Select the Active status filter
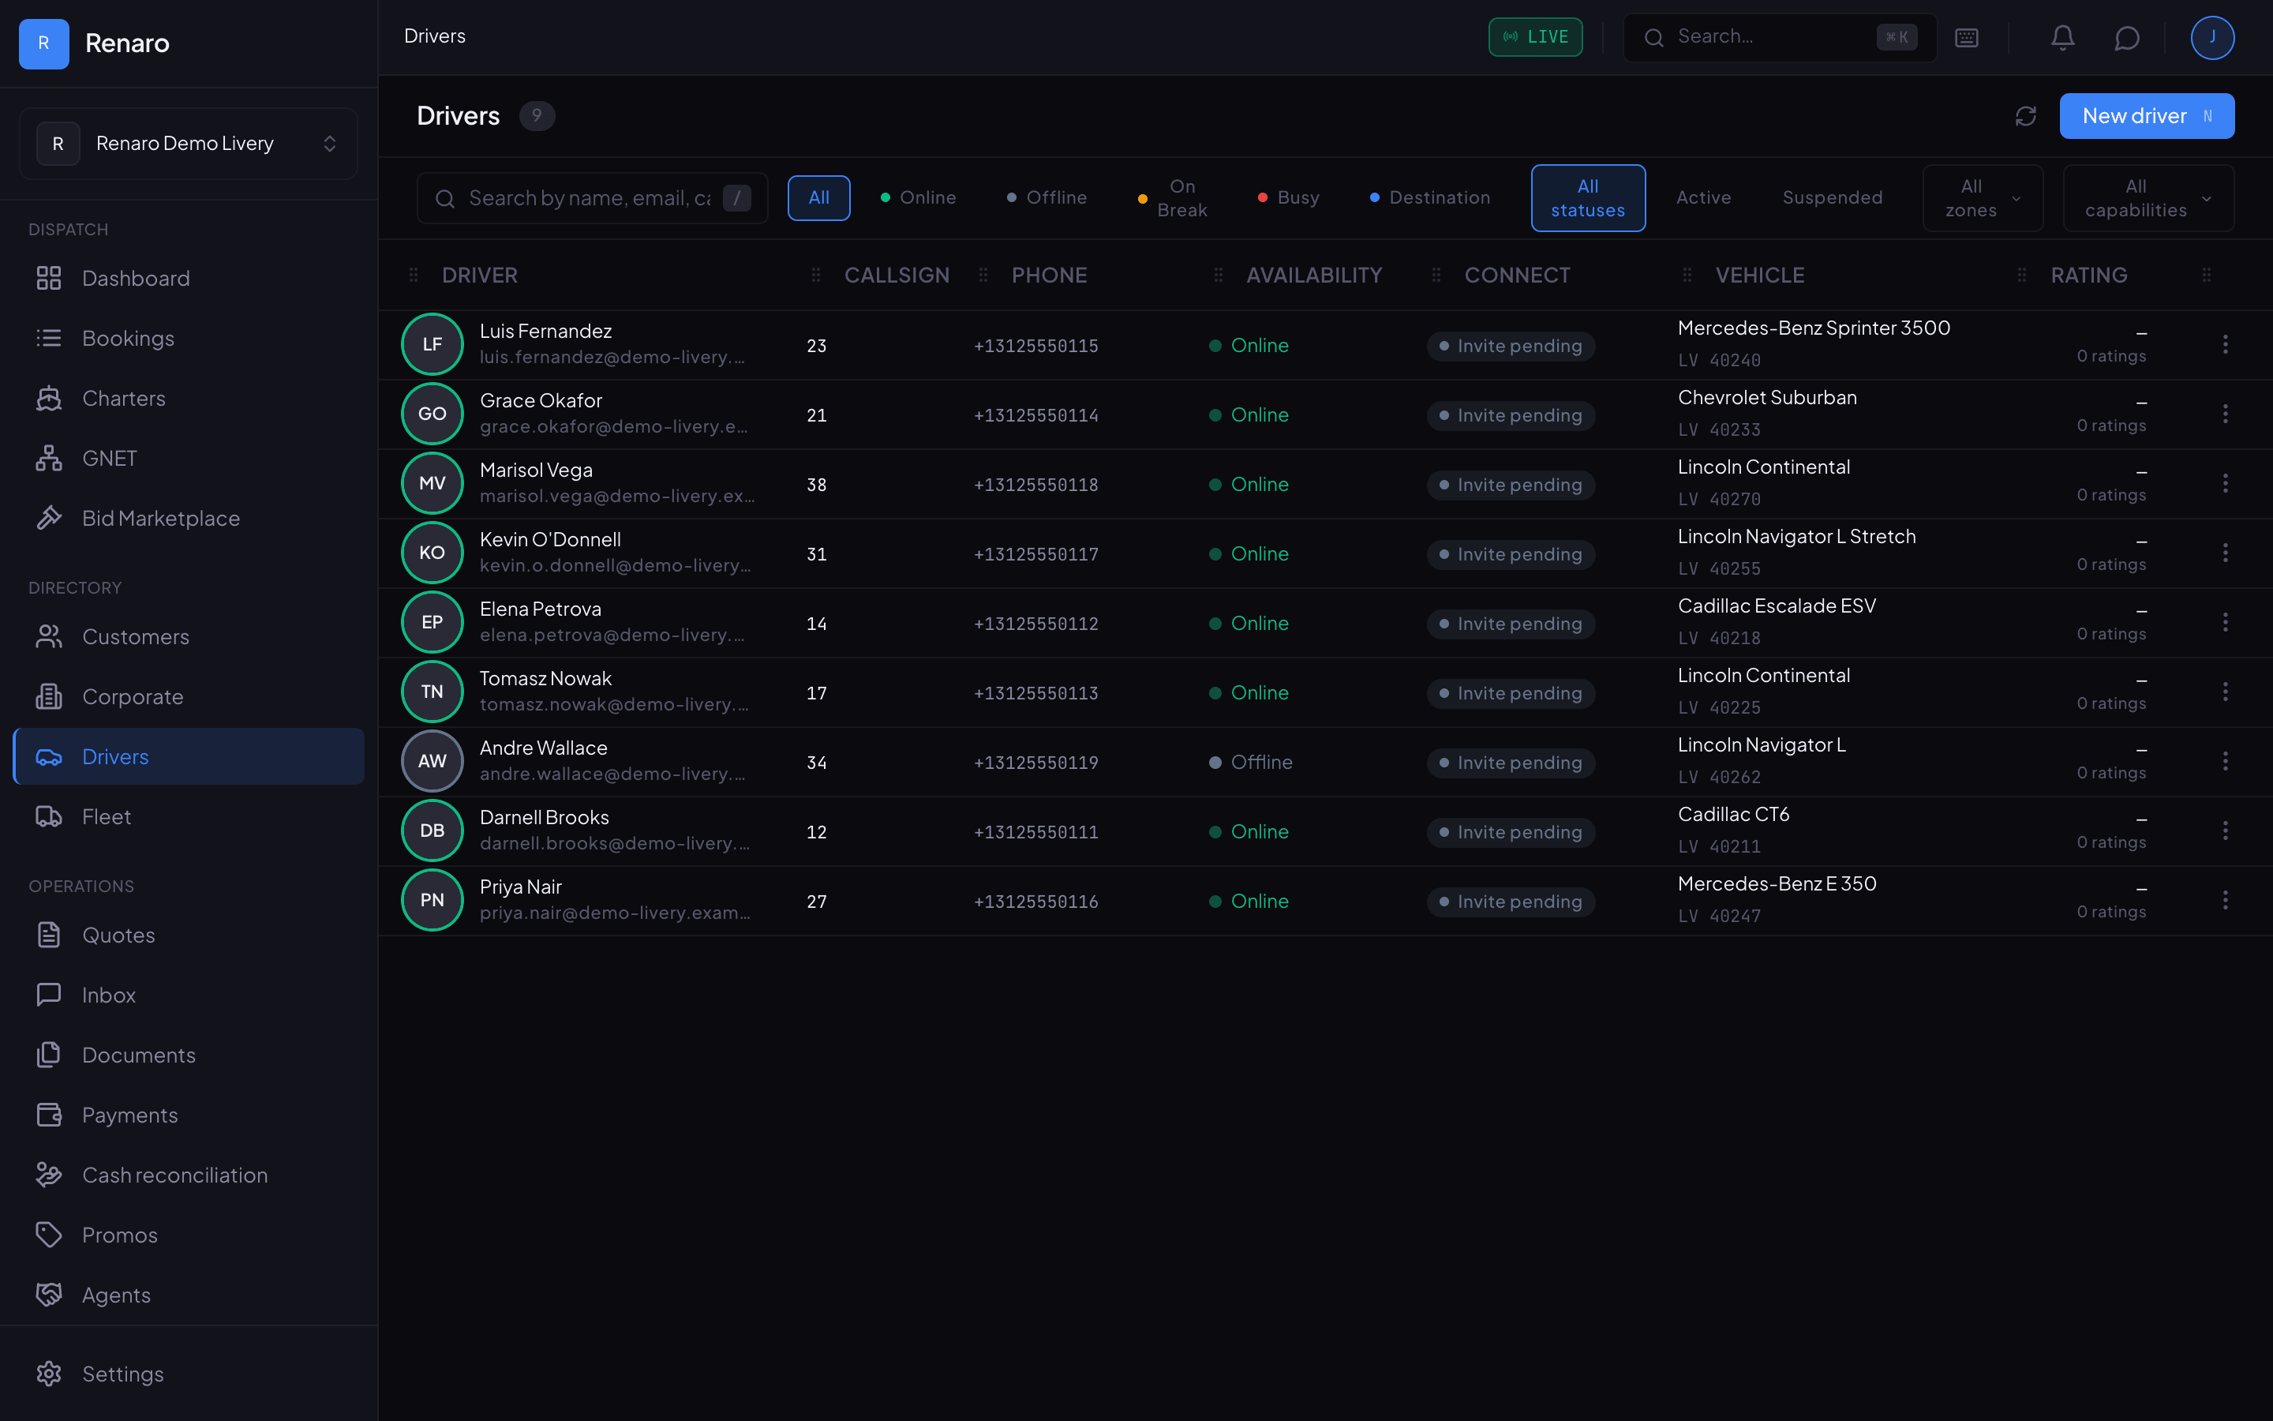The width and height of the screenshot is (2273, 1421). [x=1703, y=198]
